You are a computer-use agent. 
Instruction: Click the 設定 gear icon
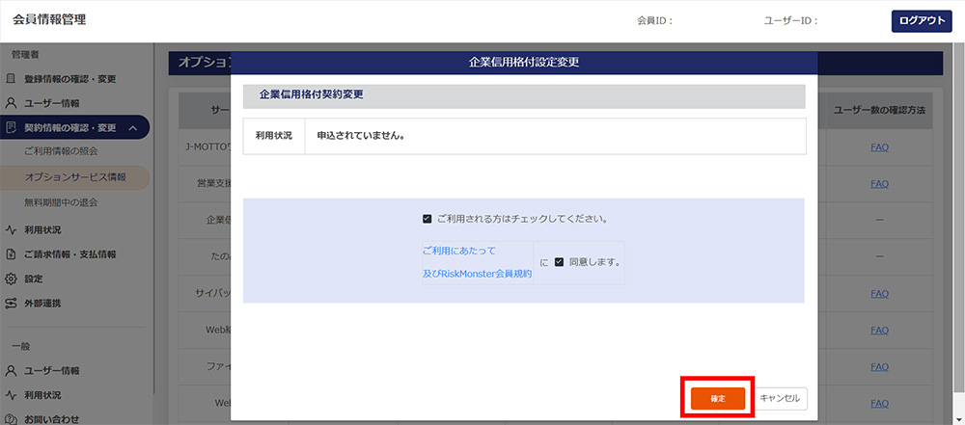point(11,279)
